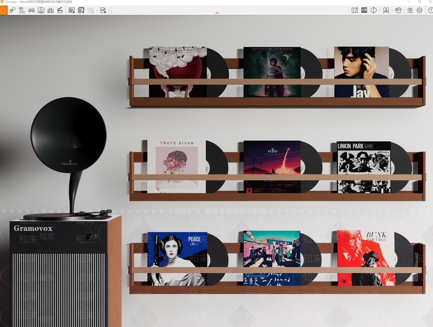This screenshot has width=433, height=327.
Task: Click the Bunk Johnson red album cover
Action: pos(366,258)
